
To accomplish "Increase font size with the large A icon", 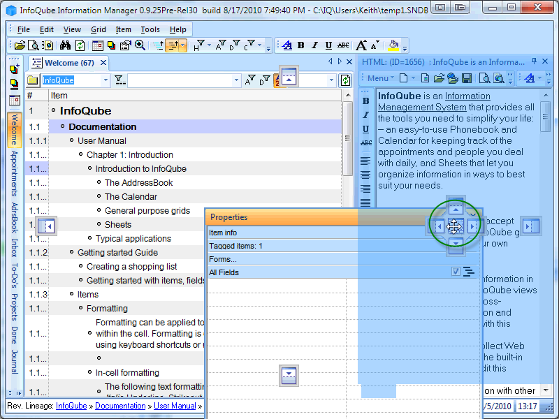I will (361, 45).
